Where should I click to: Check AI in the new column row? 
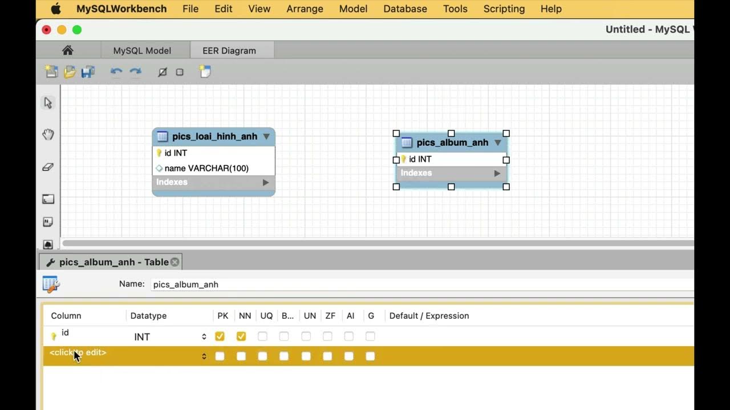[349, 356]
